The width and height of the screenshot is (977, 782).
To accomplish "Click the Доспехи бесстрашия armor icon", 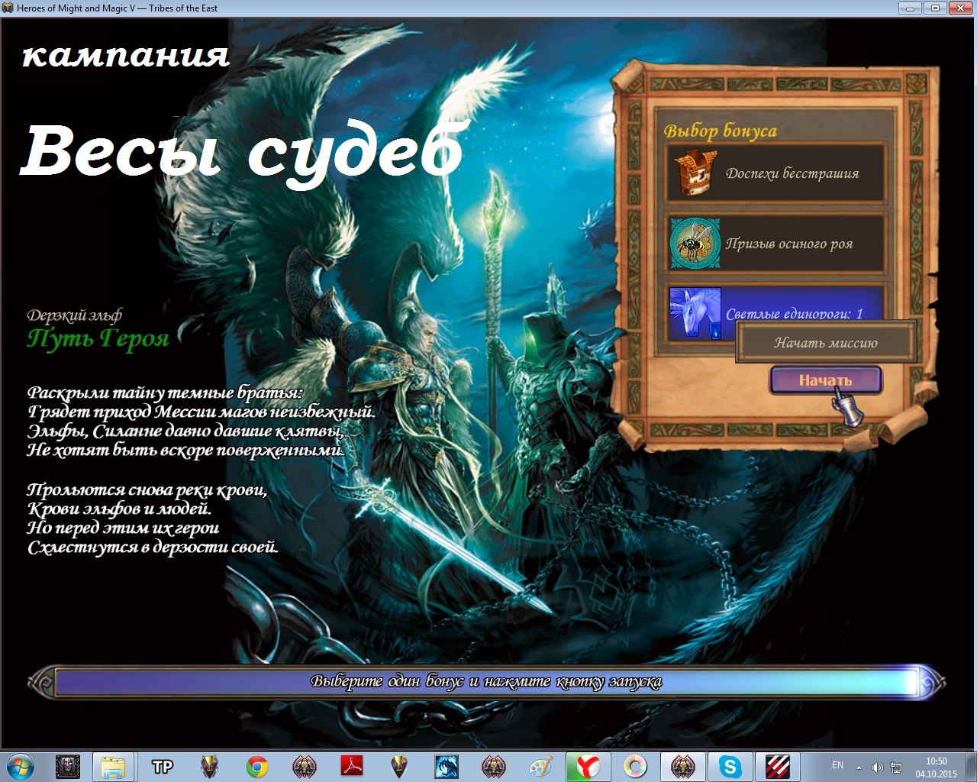I will click(x=695, y=173).
